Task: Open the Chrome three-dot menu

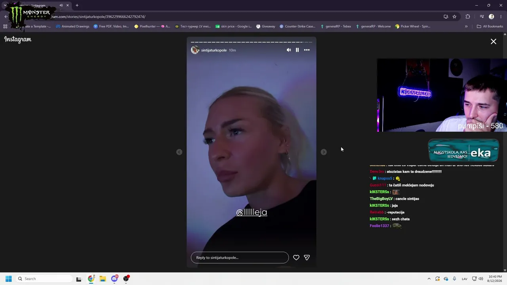Action: pos(501,17)
